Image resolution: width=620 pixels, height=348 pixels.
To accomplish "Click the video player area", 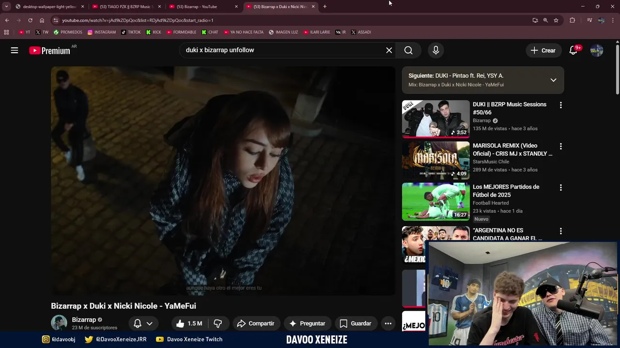I will 223,181.
